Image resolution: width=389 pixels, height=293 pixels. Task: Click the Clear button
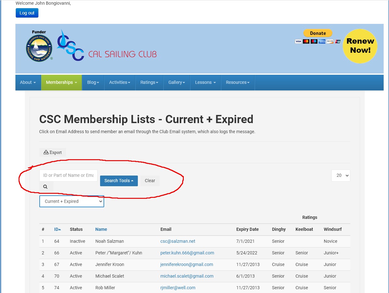click(x=150, y=181)
